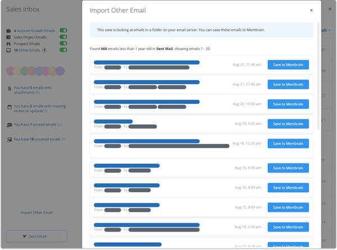Open 4 Account Growth Emails link
This screenshot has height=250, width=337.
coord(34,31)
